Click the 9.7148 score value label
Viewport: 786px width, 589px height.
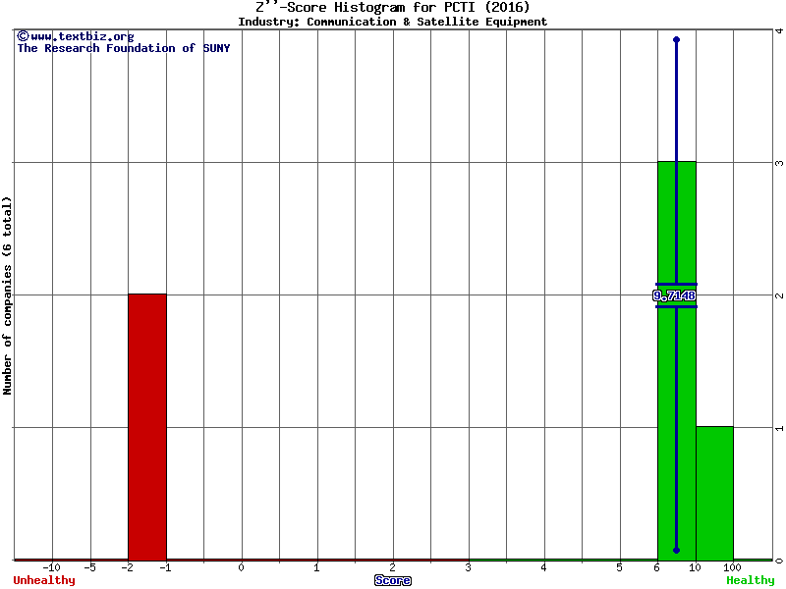click(x=674, y=295)
